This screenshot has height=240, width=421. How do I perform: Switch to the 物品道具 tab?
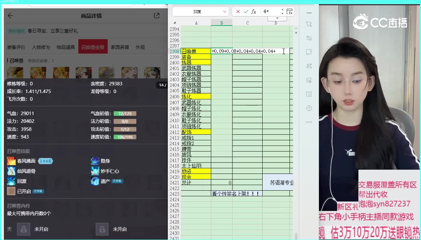coord(66,47)
